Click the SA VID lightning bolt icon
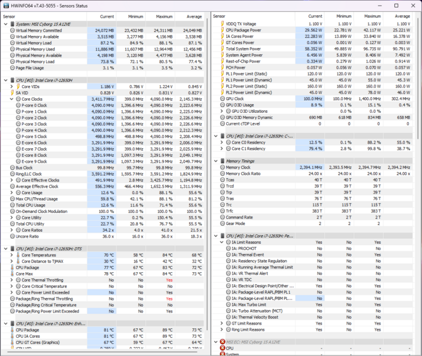This screenshot has height=356, width=422. (12, 93)
